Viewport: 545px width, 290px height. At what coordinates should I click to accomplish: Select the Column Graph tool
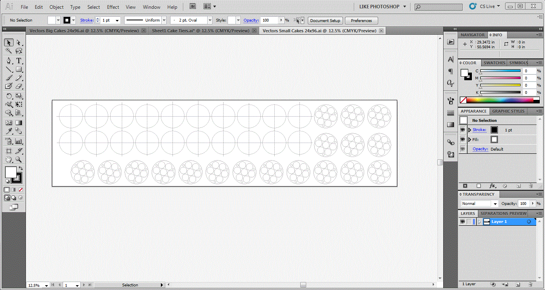point(19,141)
